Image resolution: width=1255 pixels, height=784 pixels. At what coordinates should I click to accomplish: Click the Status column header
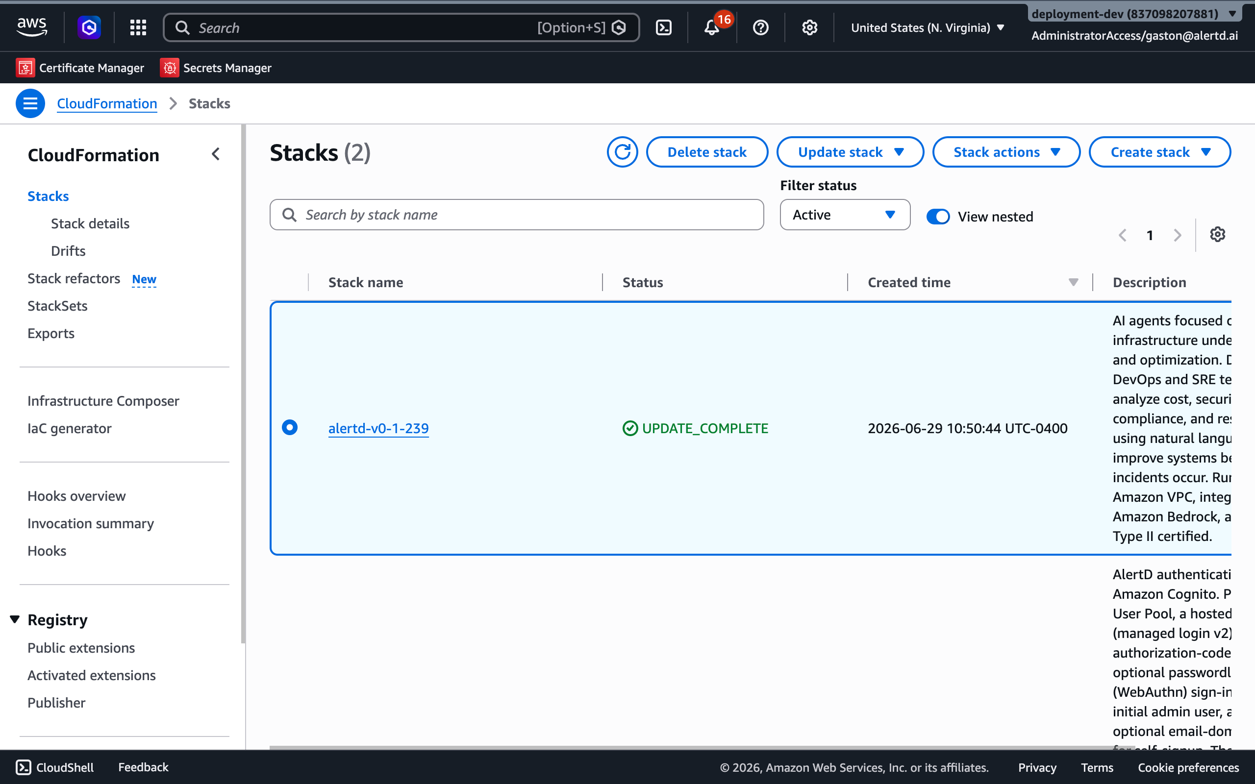click(x=643, y=282)
